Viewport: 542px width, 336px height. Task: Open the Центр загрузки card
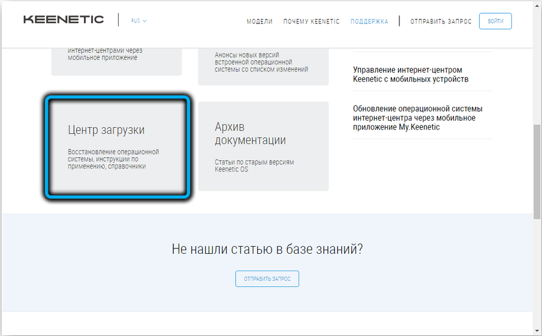pos(117,146)
